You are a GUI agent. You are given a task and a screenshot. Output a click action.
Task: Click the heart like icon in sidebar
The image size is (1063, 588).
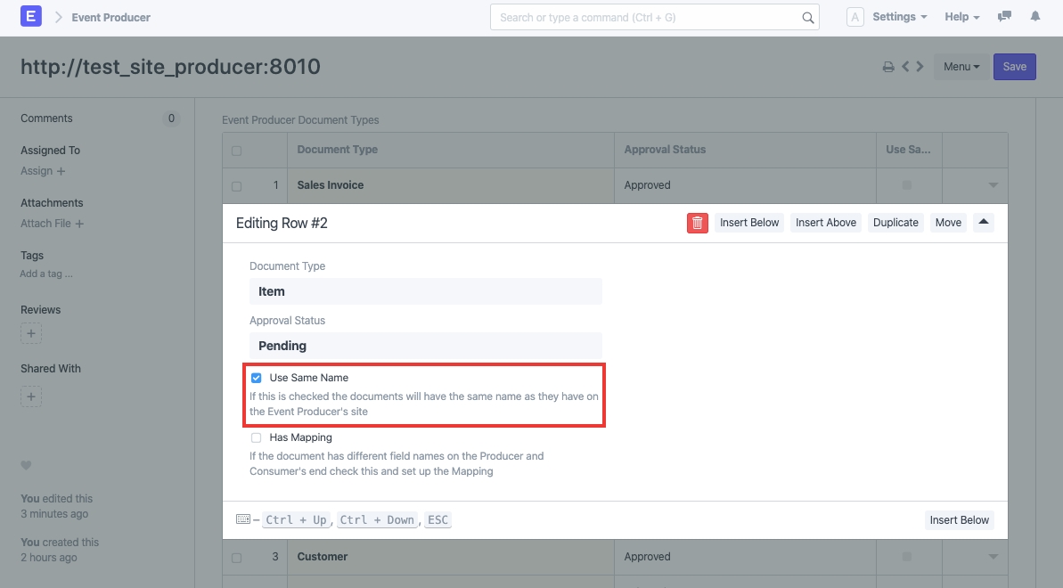pos(26,465)
